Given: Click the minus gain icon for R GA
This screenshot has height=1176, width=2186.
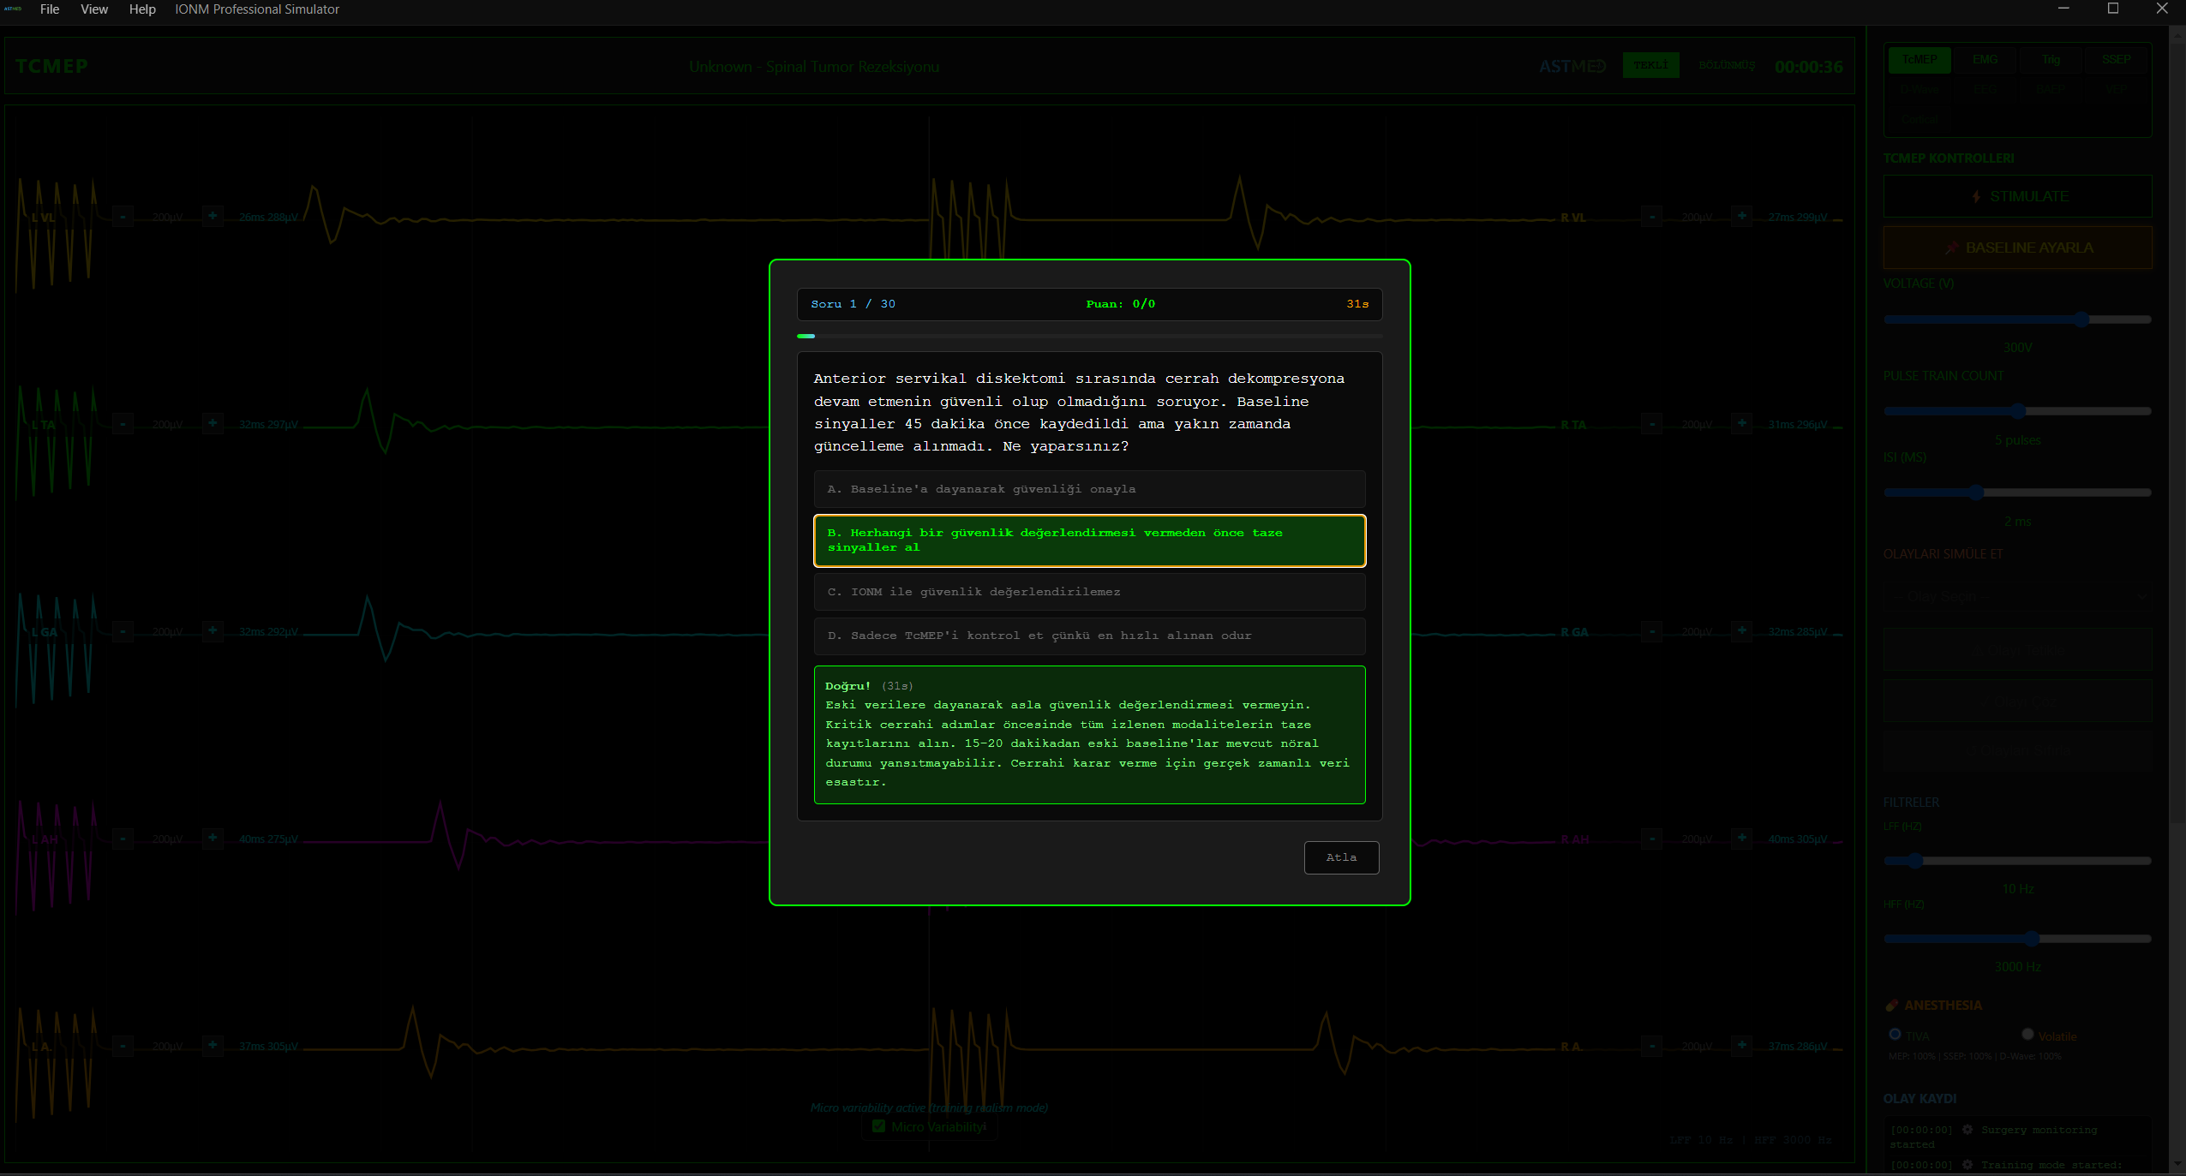Looking at the screenshot, I should [1651, 631].
